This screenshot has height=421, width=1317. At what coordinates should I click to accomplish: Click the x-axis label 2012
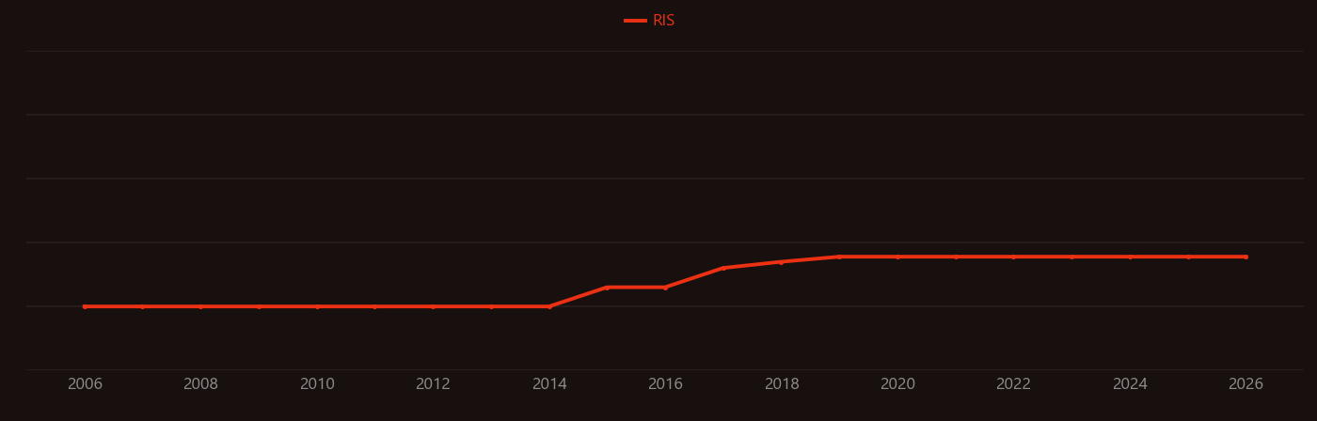[433, 384]
